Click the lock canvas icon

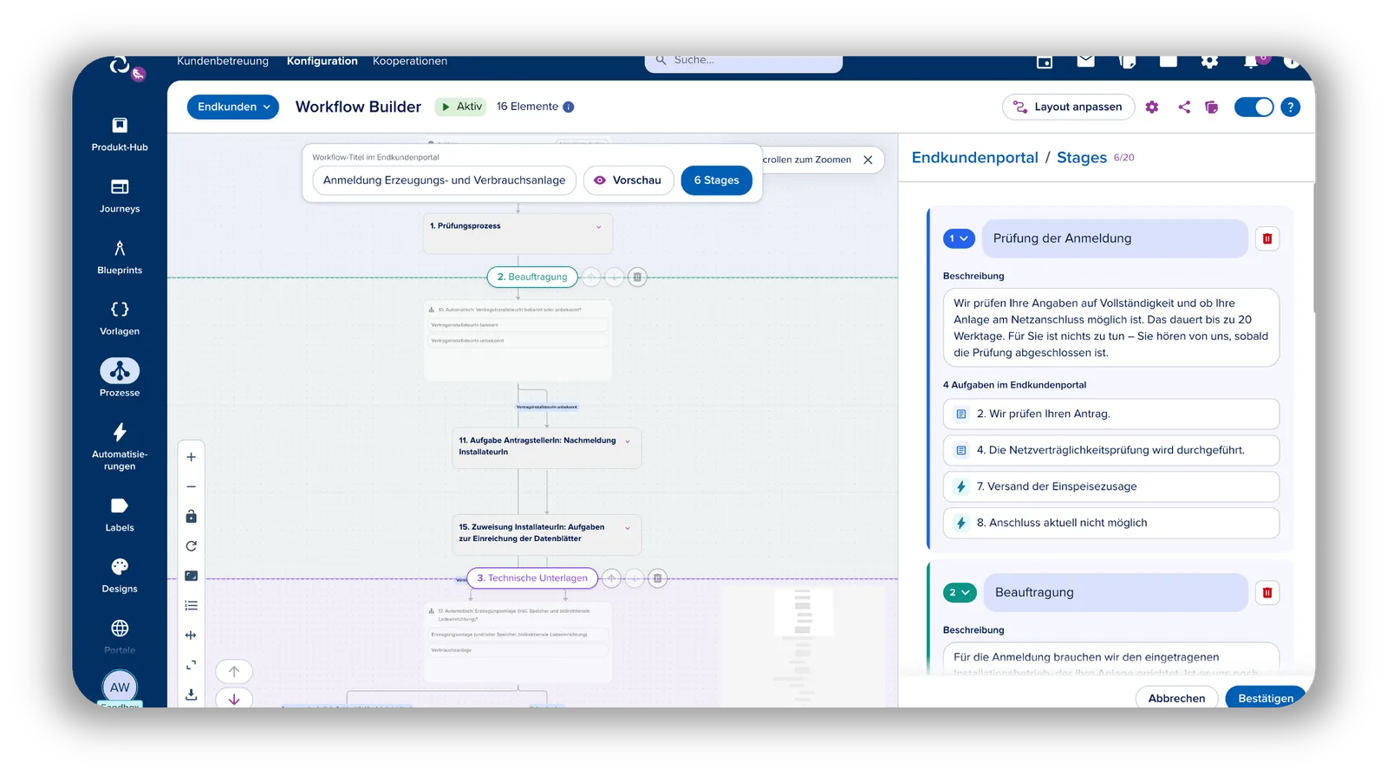pyautogui.click(x=191, y=517)
